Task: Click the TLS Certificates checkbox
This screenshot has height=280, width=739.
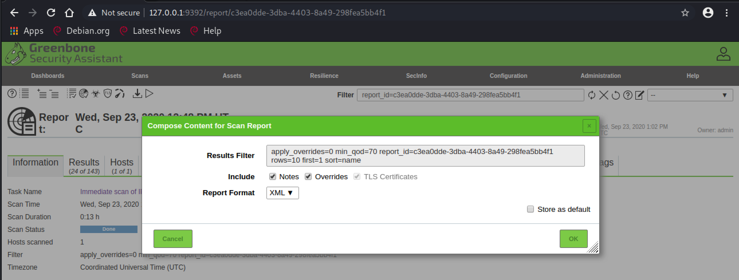Action: [357, 177]
